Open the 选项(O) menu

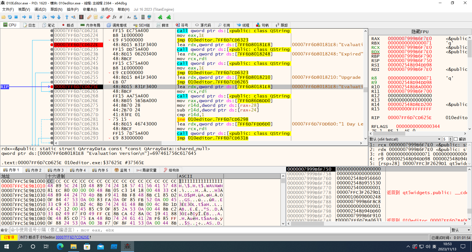click(107, 9)
